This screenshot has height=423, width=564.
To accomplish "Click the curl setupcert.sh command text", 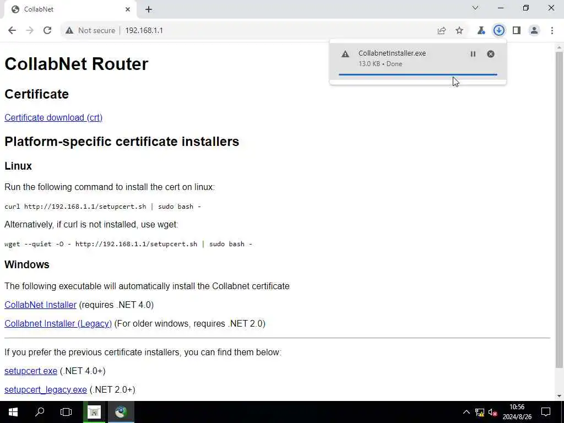I will (x=102, y=207).
